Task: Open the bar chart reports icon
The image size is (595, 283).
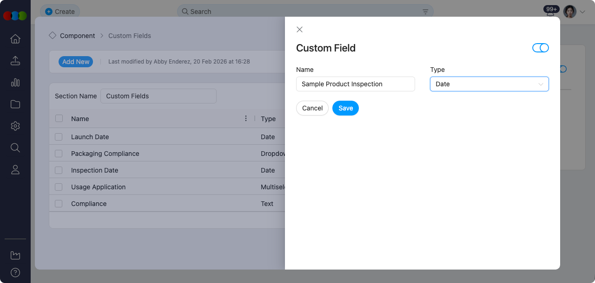Action: click(15, 83)
